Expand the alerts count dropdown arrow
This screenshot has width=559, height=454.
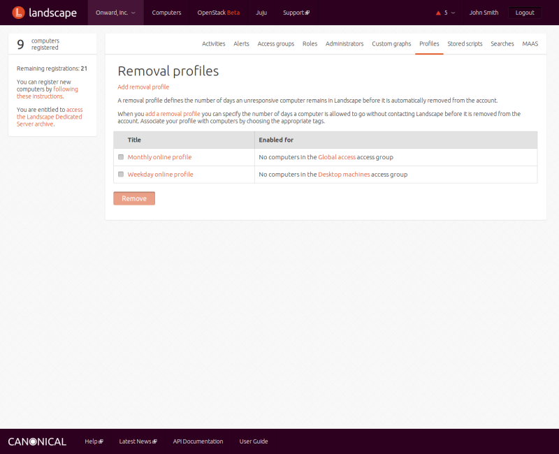[453, 13]
